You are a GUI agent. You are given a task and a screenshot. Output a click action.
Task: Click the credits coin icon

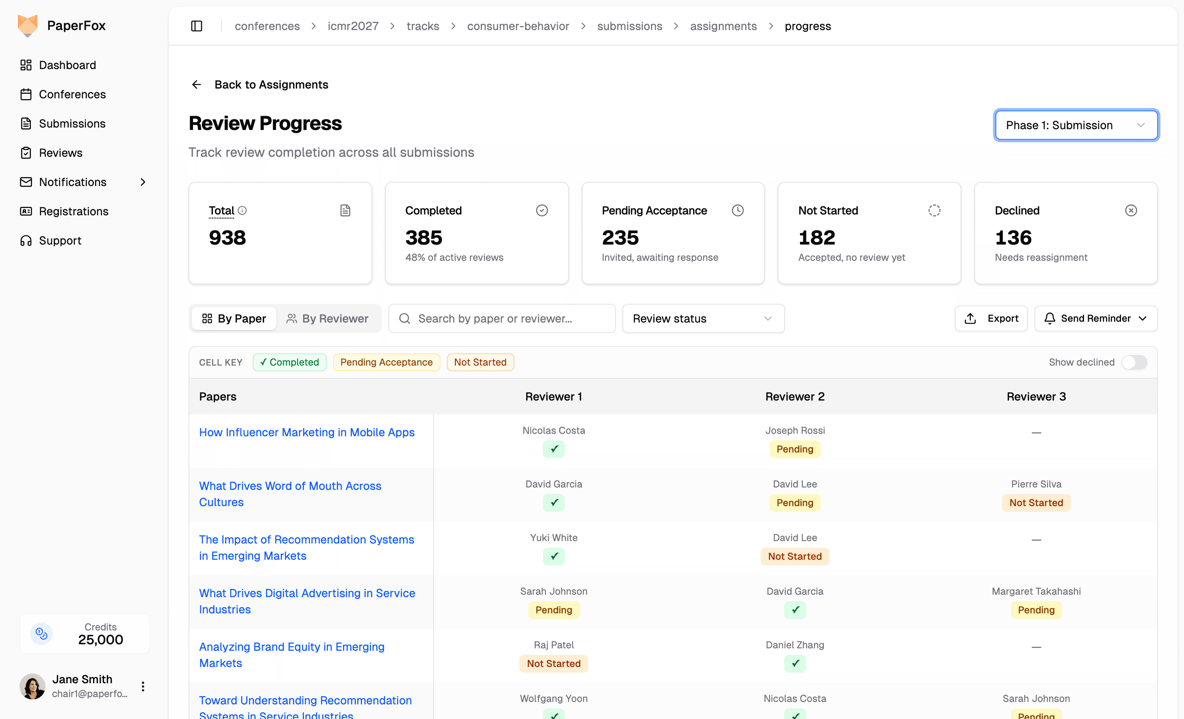click(x=41, y=634)
